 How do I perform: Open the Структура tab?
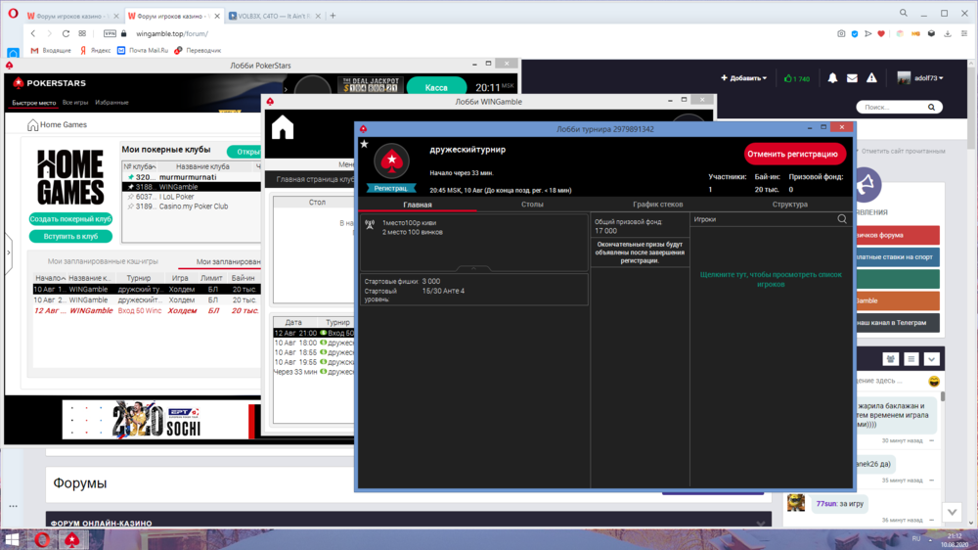pyautogui.click(x=789, y=205)
